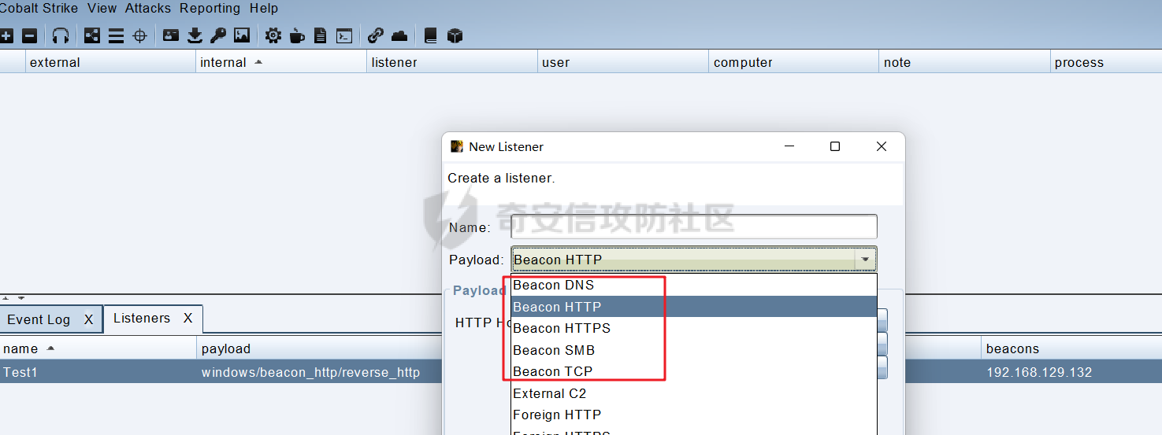Close the Listeners tab
The width and height of the screenshot is (1162, 435).
pyautogui.click(x=187, y=318)
